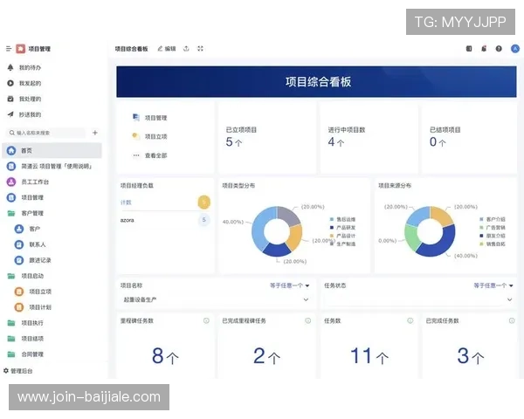524x419 pixels.
Task: Toggle 客户介绍 legend in 项目来源分布
Action: pyautogui.click(x=493, y=219)
